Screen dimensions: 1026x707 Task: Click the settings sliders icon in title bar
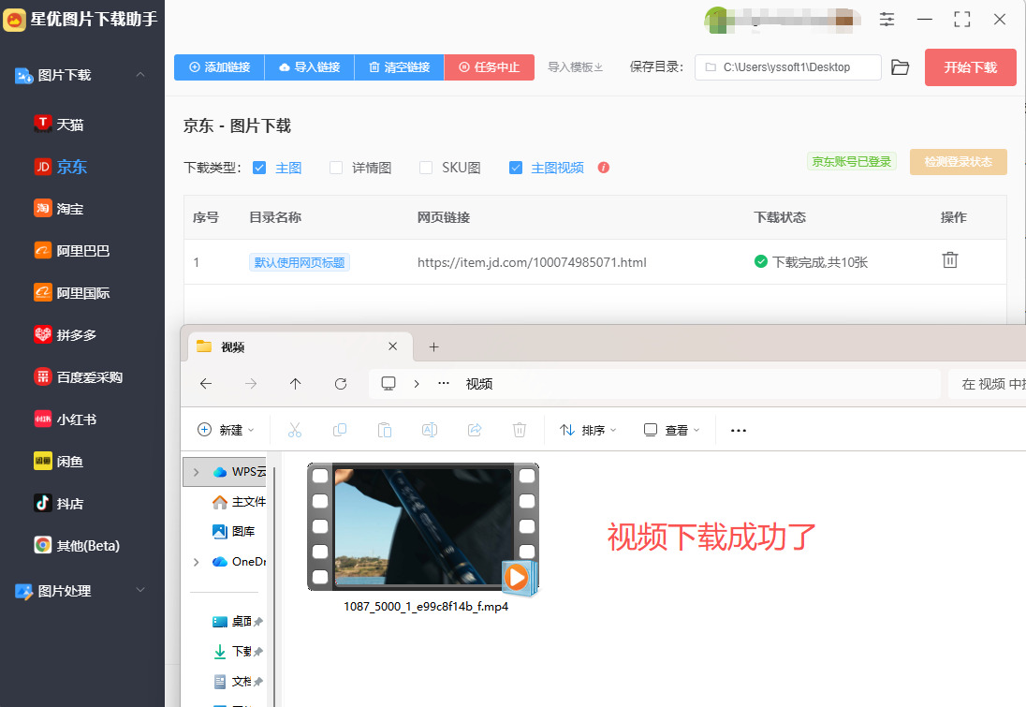tap(887, 19)
